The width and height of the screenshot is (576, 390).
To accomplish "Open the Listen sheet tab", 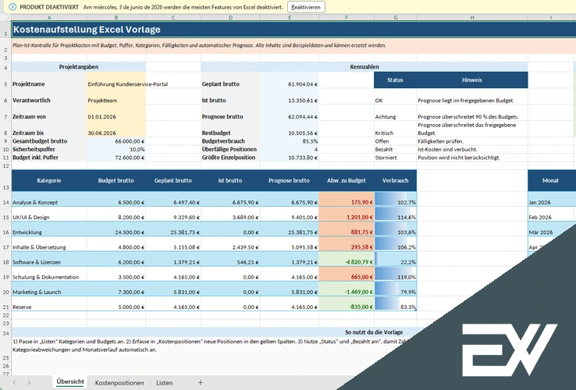I will point(164,383).
